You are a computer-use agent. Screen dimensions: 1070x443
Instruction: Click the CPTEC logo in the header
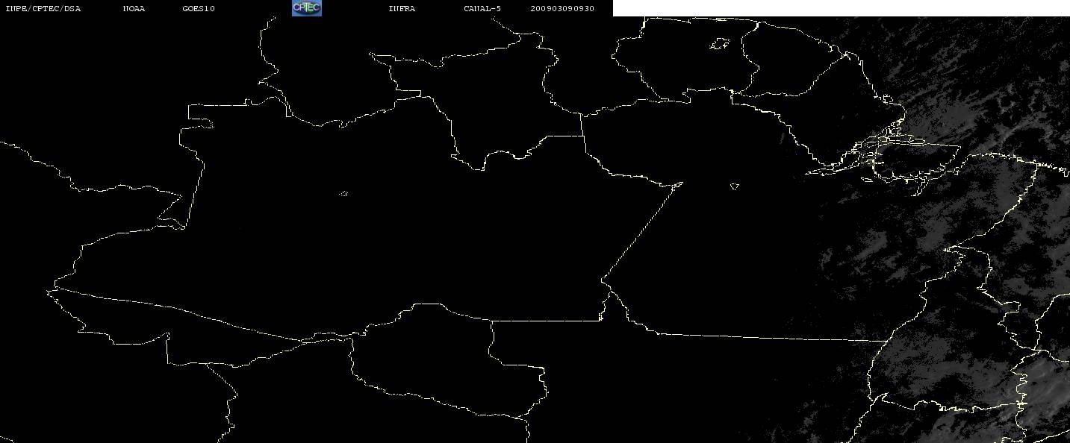306,8
